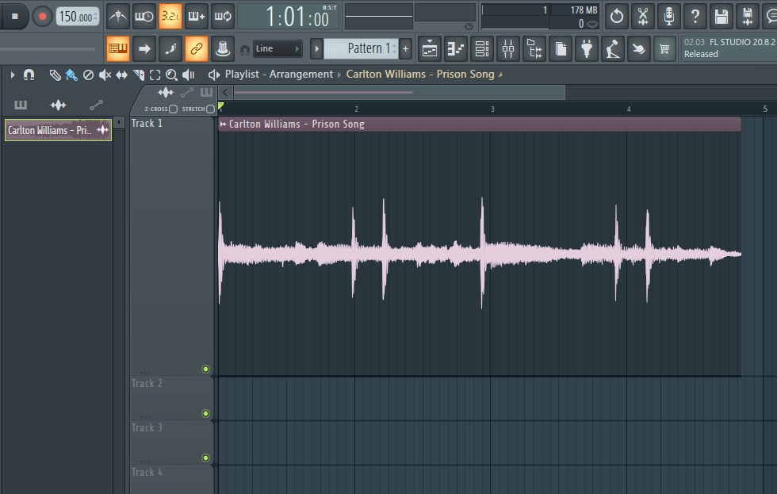
Task: Click the horizontal playlist scrollbar
Action: pyautogui.click(x=399, y=92)
